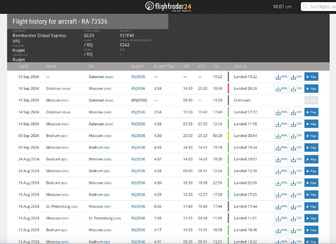Download CSV for flight landed 17:44
This screenshot has width=336, height=244.
pos(297,207)
